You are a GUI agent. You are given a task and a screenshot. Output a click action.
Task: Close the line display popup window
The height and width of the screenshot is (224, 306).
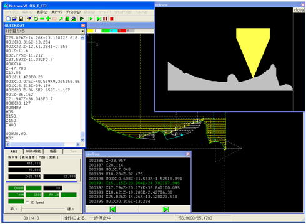point(188,154)
